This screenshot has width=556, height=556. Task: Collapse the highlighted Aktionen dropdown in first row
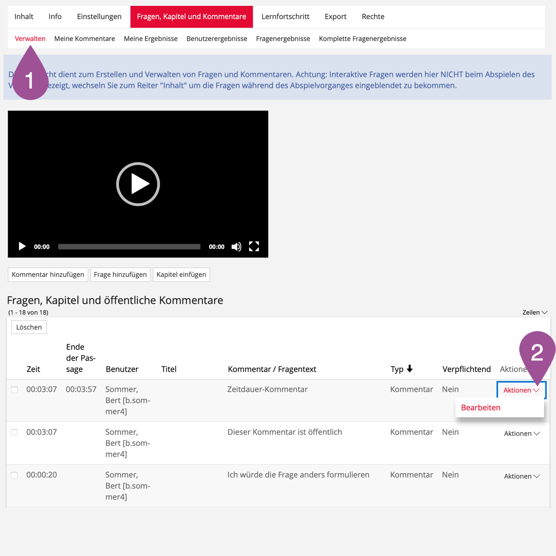[521, 390]
